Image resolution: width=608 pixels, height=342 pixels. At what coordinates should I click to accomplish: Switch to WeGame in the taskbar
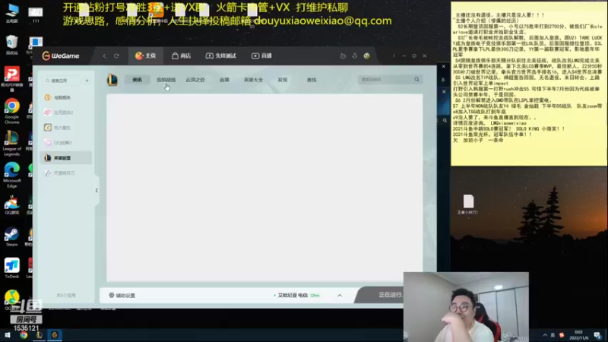click(55, 335)
